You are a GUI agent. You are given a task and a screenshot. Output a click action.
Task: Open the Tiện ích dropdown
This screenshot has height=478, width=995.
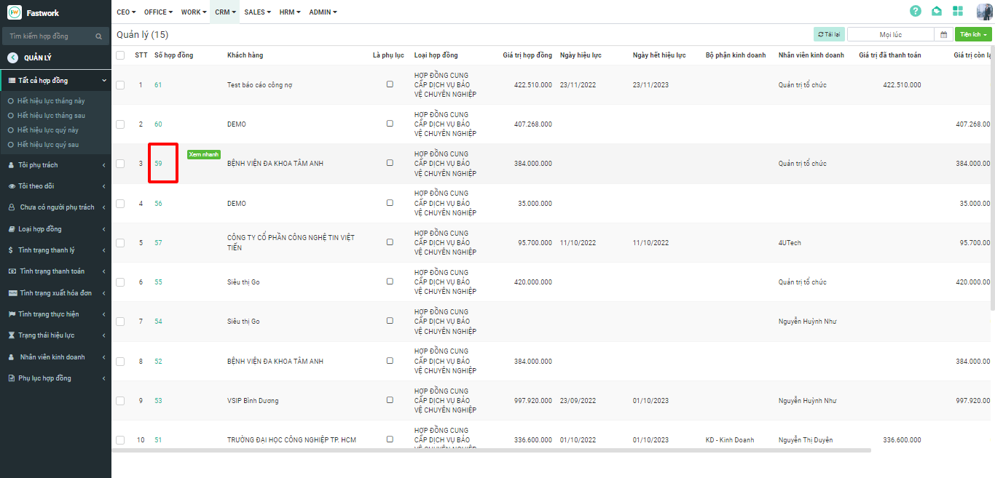point(973,34)
